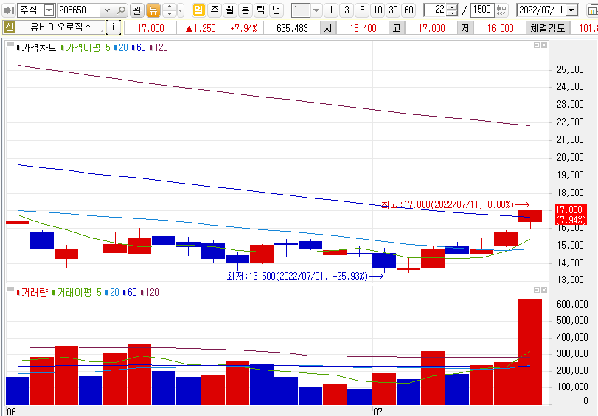Click the price change ▲1,250 cell
Viewport: 598px width, 416px height.
201,28
